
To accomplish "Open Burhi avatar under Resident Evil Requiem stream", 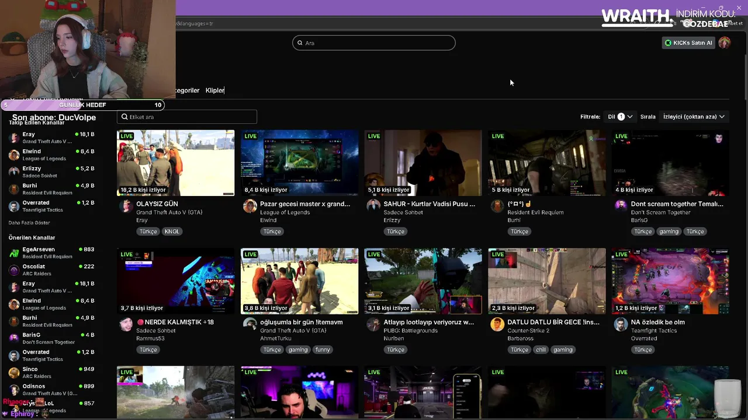I will click(497, 206).
